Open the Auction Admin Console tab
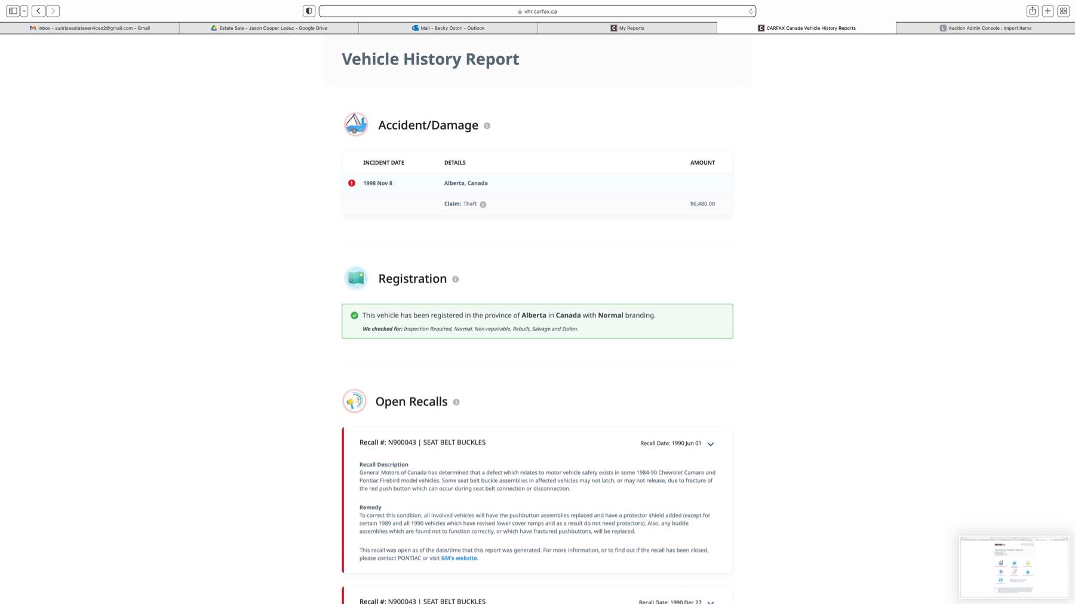The image size is (1075, 604). [x=985, y=28]
